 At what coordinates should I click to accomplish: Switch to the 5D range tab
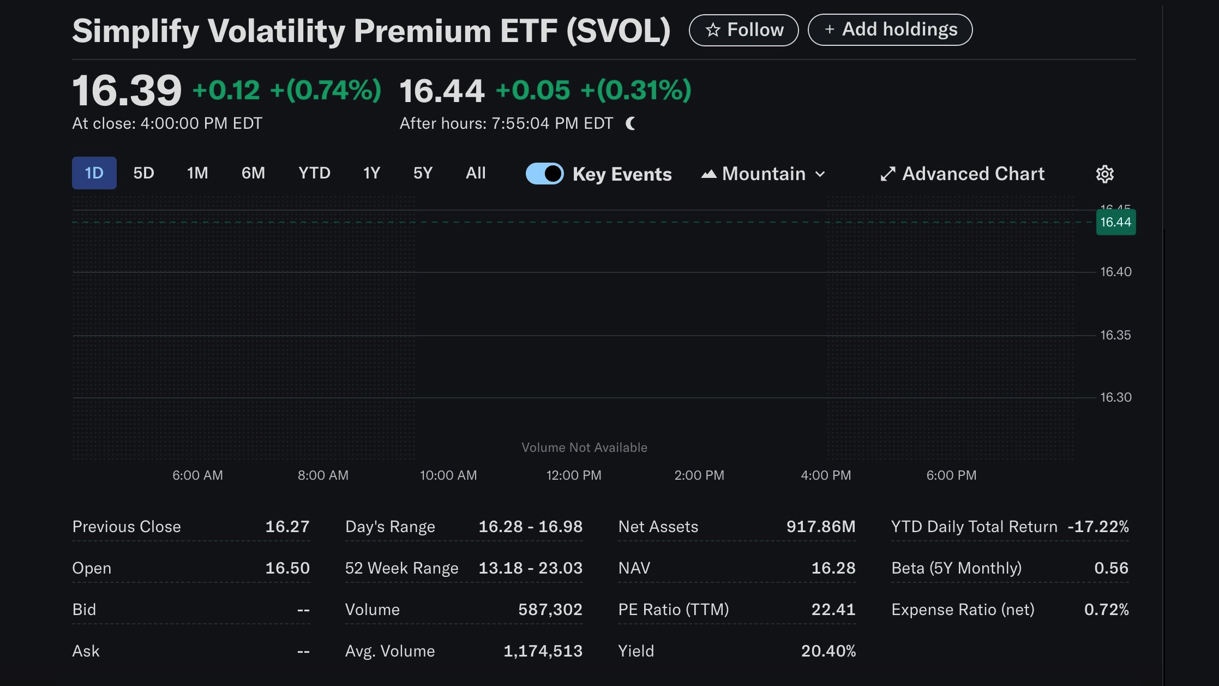[x=143, y=173]
